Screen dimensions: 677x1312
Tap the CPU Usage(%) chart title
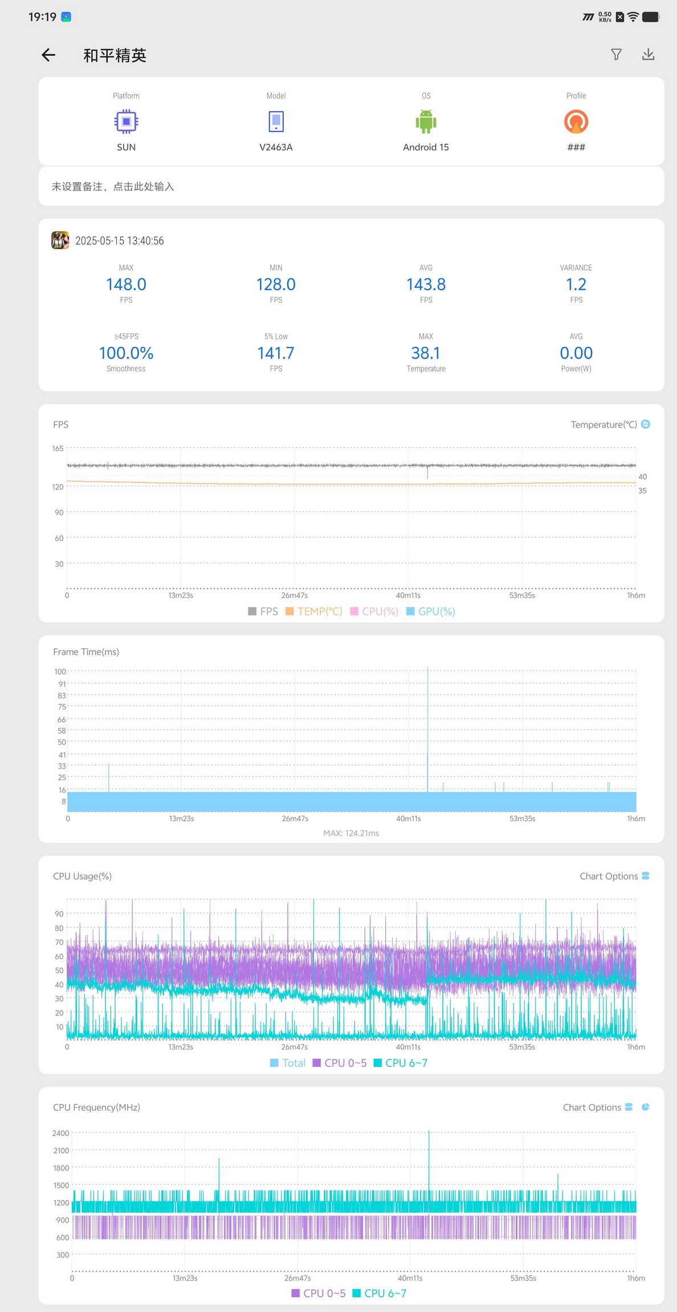(x=82, y=876)
